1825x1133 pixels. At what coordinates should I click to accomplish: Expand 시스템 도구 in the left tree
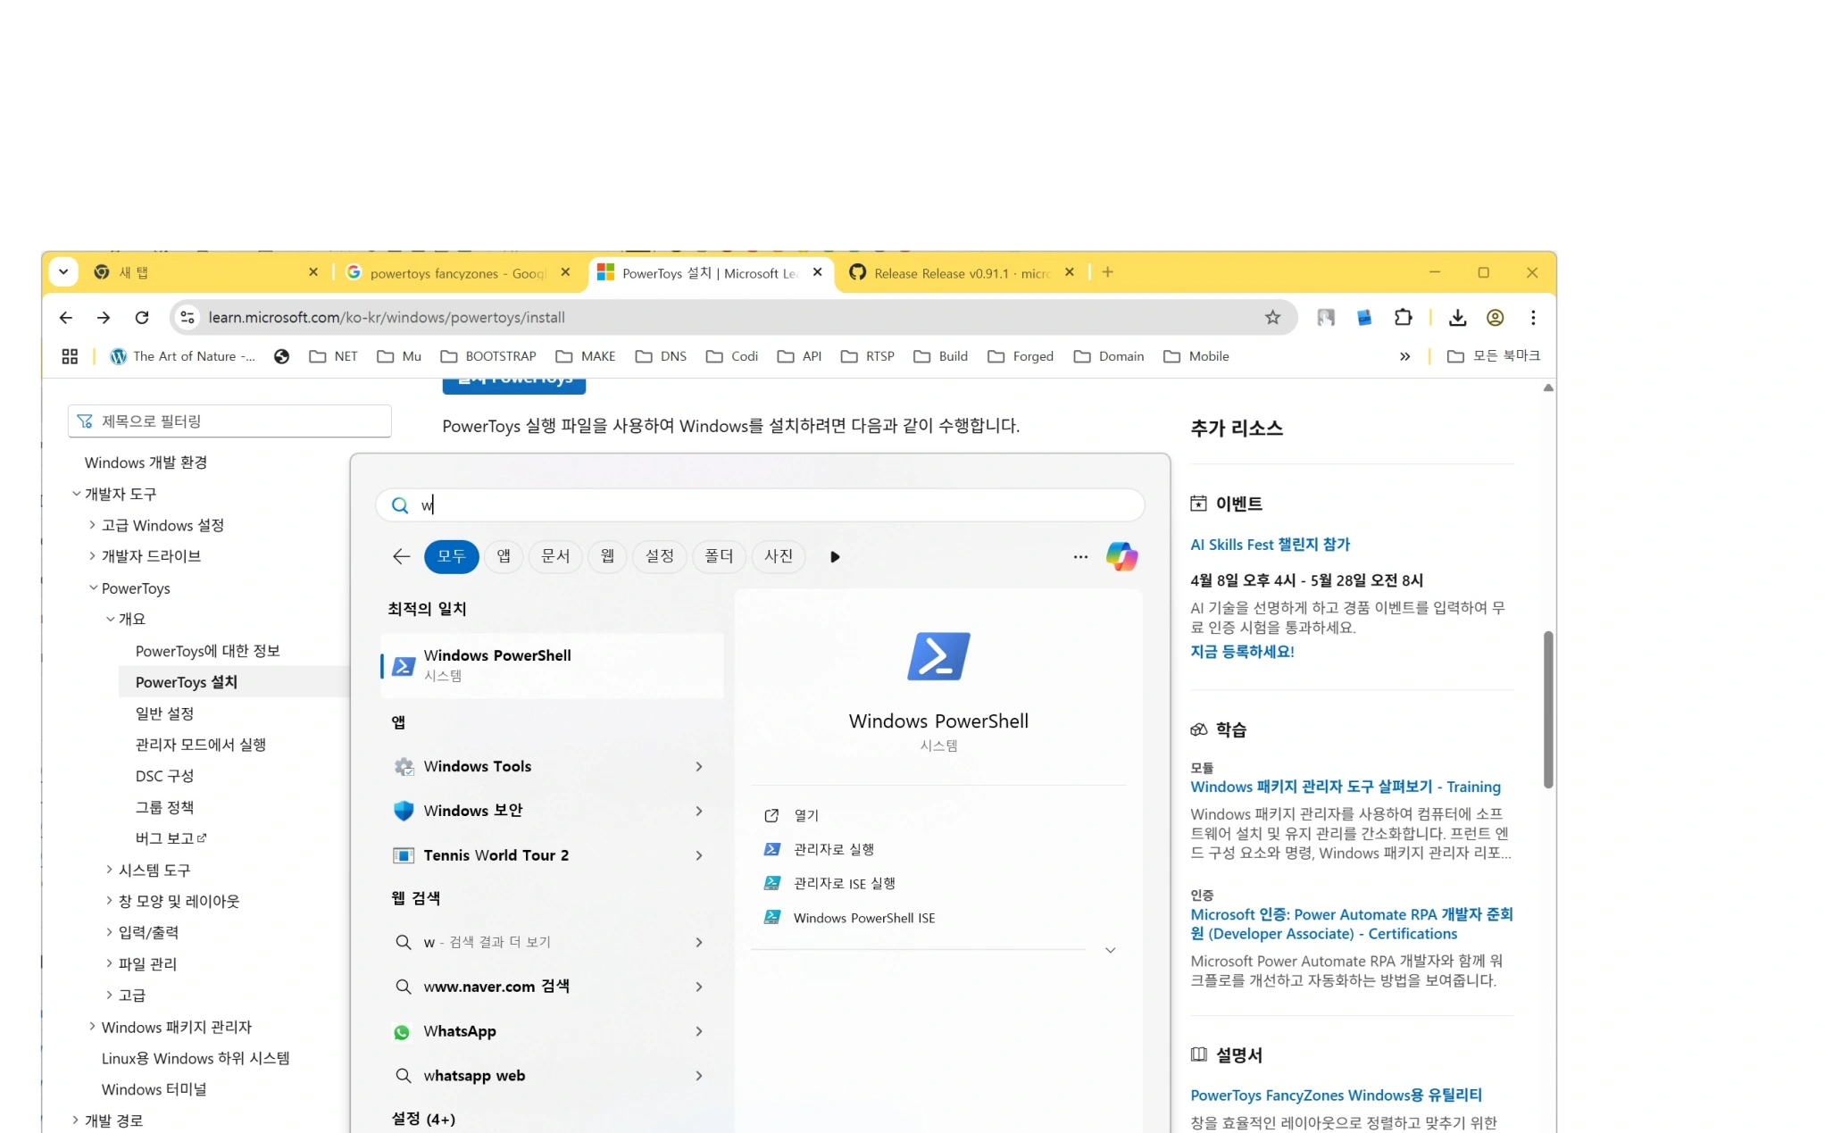point(109,869)
